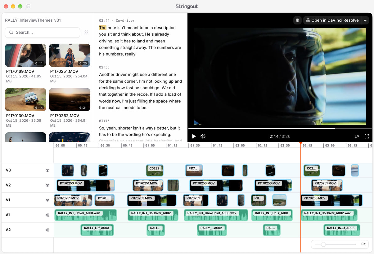Jump to transcript timestamp 03:13
Image resolution: width=374 pixels, height=254 pixels.
104,121
